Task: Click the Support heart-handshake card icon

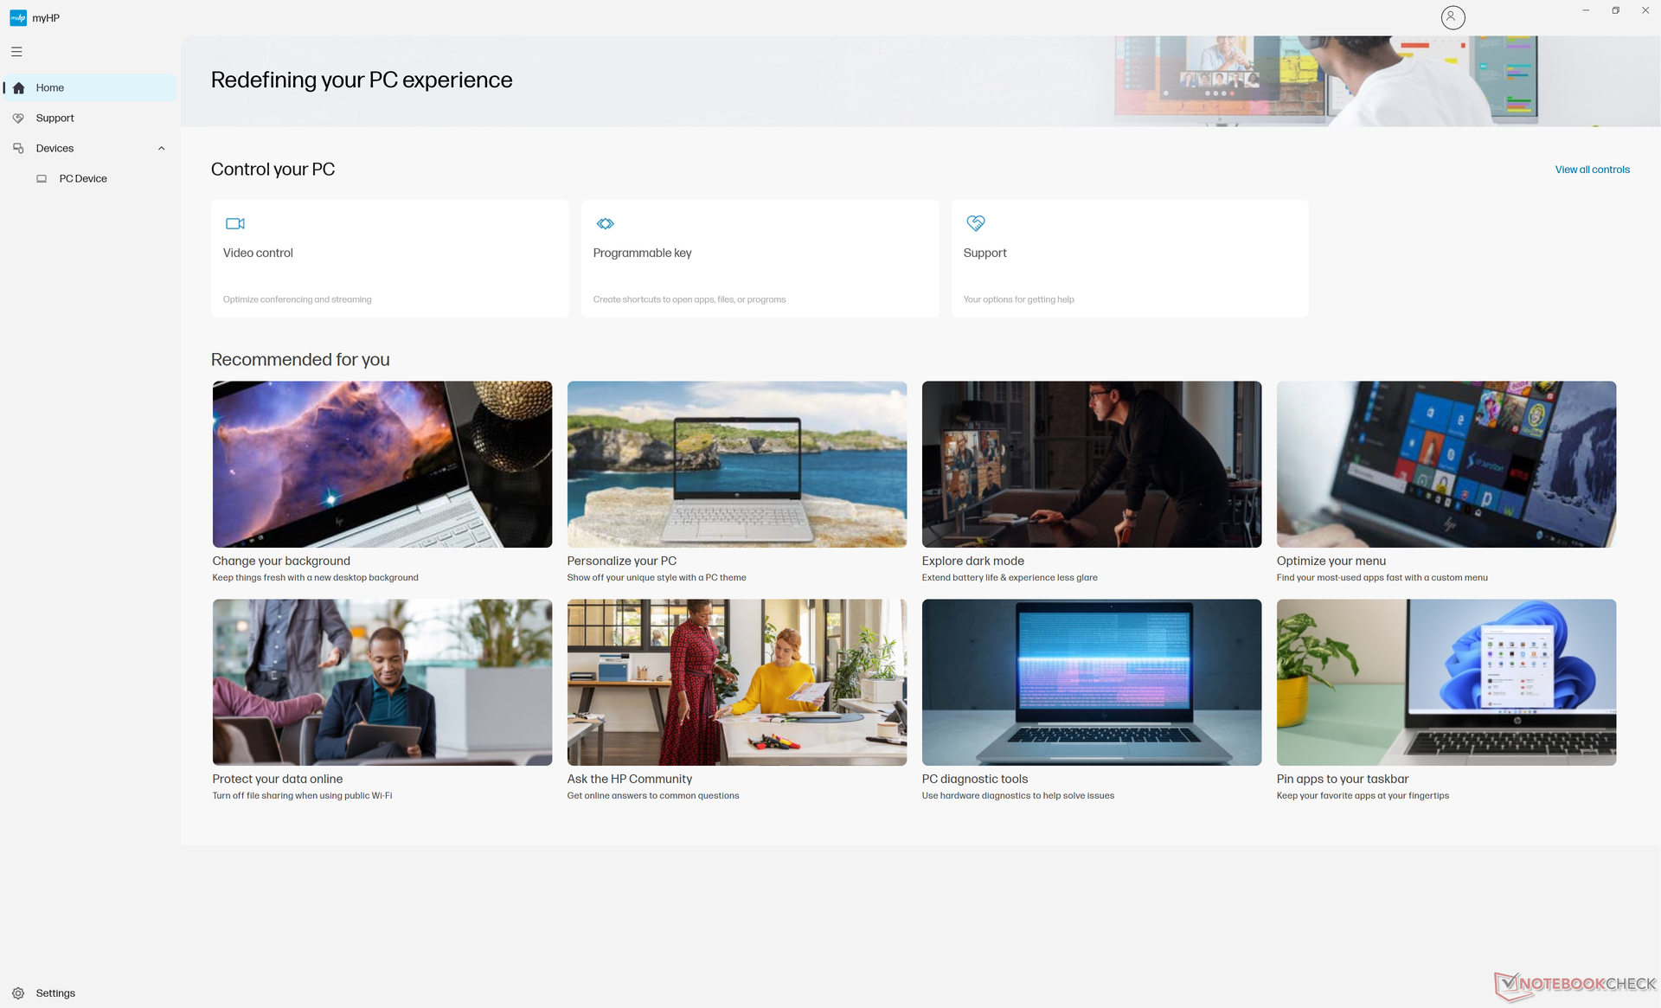Action: point(976,223)
